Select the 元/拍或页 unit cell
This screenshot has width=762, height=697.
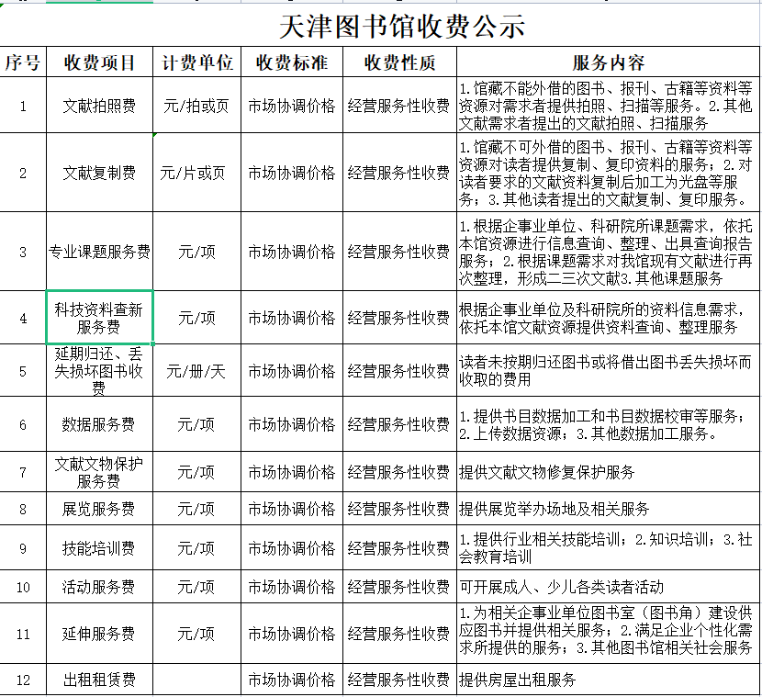tap(196, 106)
